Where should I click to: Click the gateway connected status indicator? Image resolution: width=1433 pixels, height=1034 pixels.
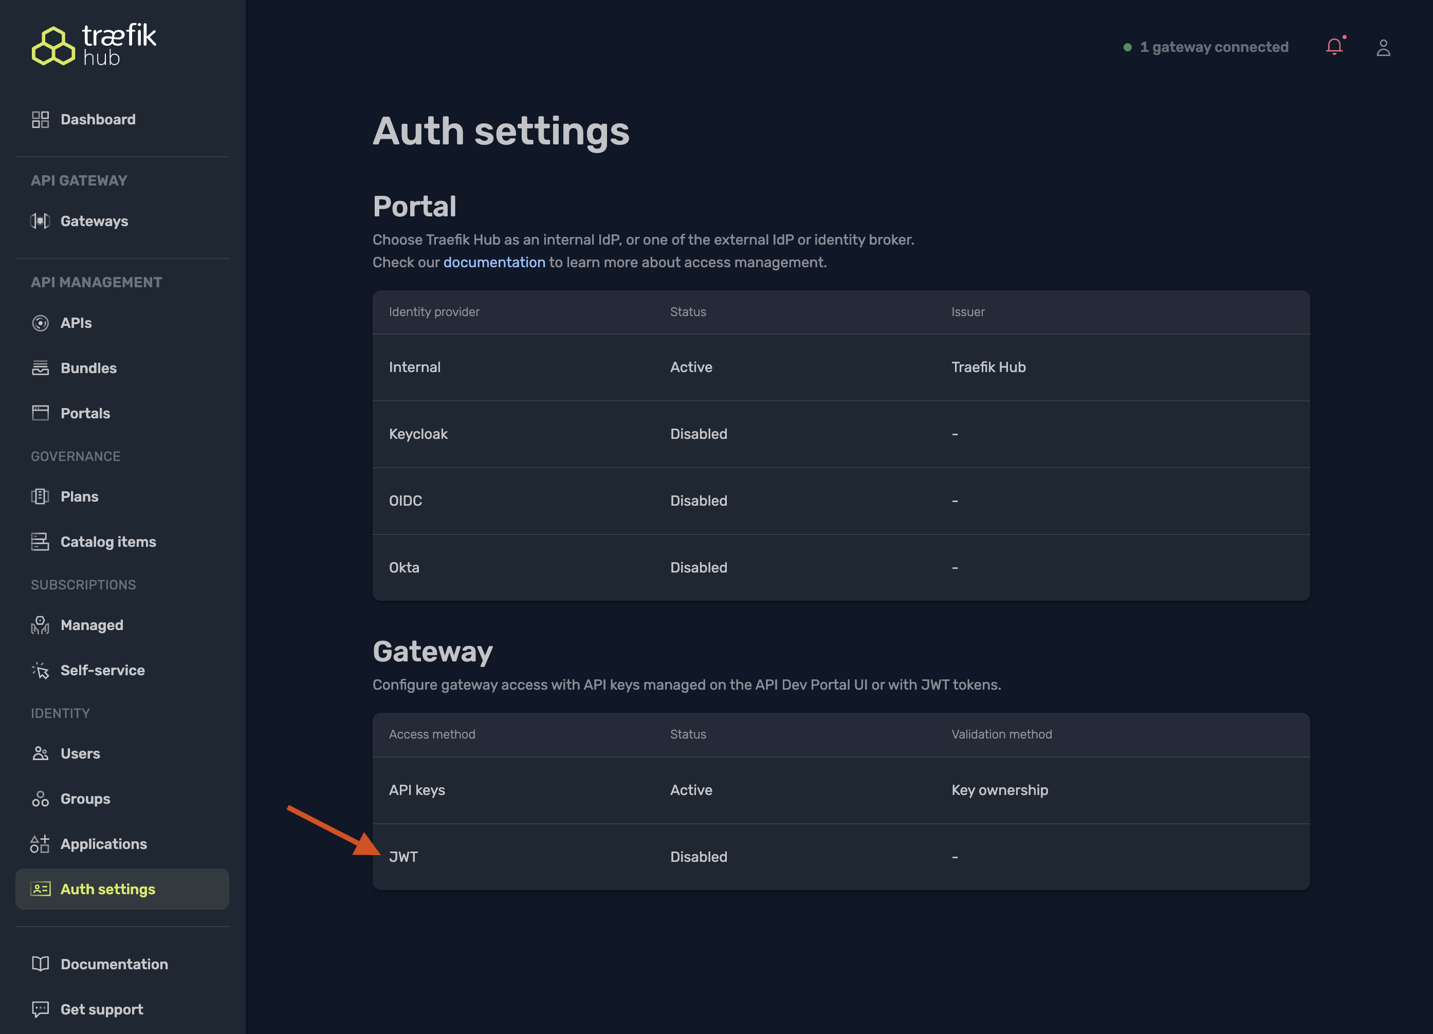(1206, 47)
